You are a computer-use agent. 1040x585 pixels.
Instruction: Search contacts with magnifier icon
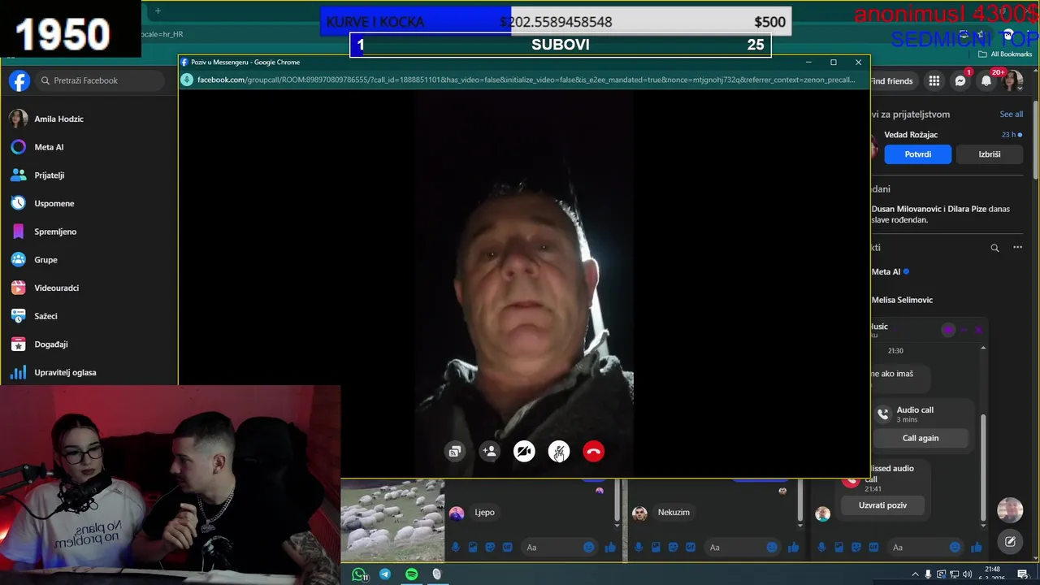994,248
